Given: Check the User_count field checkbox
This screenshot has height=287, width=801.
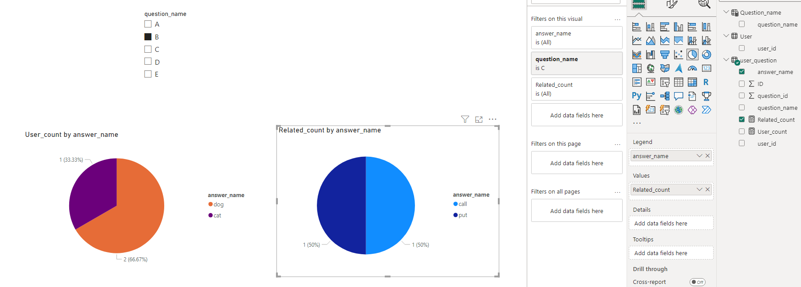Looking at the screenshot, I should point(742,132).
